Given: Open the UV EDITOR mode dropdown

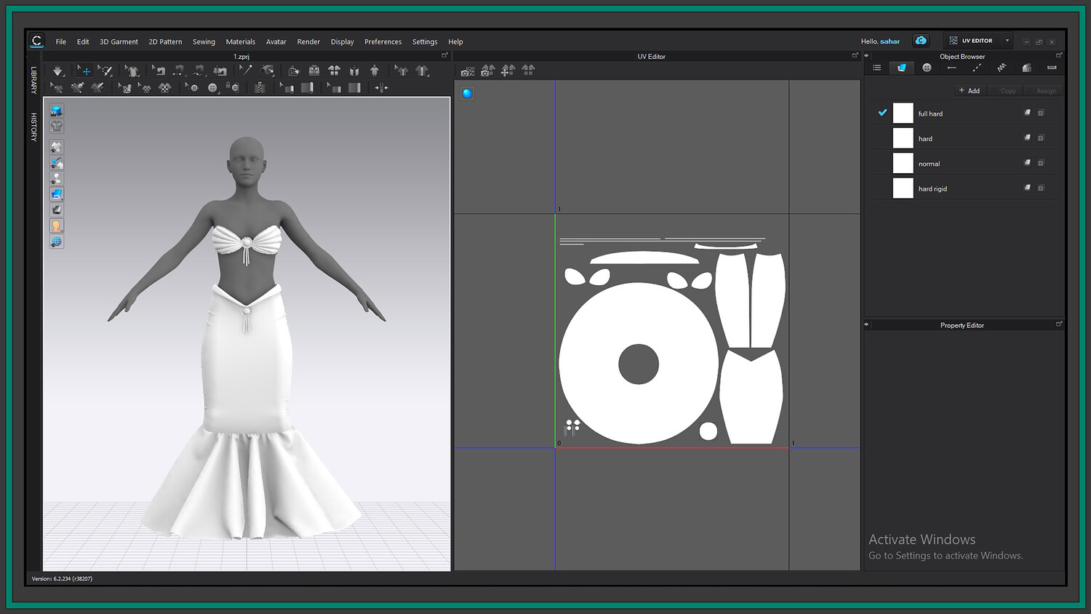Looking at the screenshot, I should coord(1007,41).
